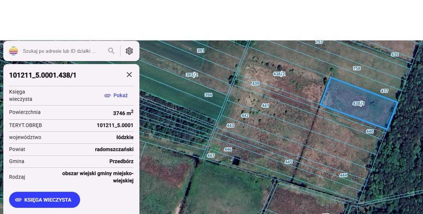Click TERYT value 101211_5.0001

pyautogui.click(x=115, y=125)
